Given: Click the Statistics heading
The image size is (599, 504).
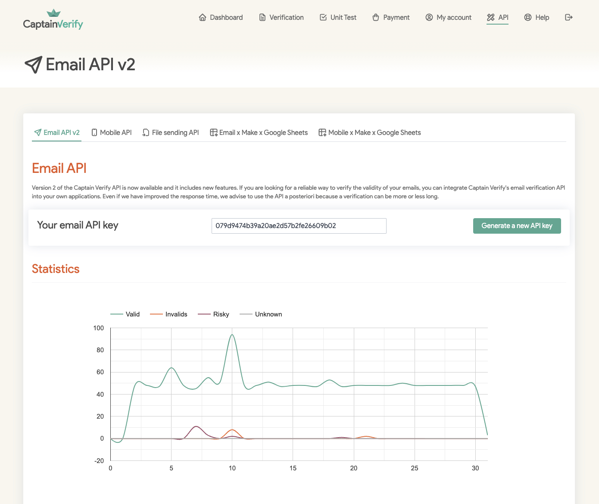Looking at the screenshot, I should pyautogui.click(x=56, y=269).
